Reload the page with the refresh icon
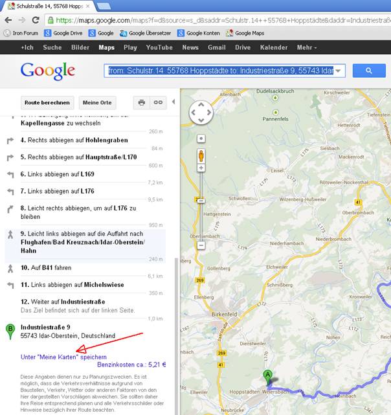The width and height of the screenshot is (391, 415). pos(36,20)
